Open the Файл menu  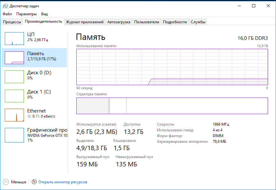click(x=7, y=14)
